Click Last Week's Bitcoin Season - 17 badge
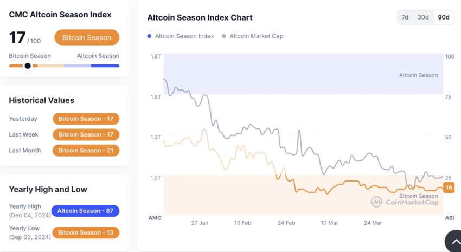 coord(86,134)
